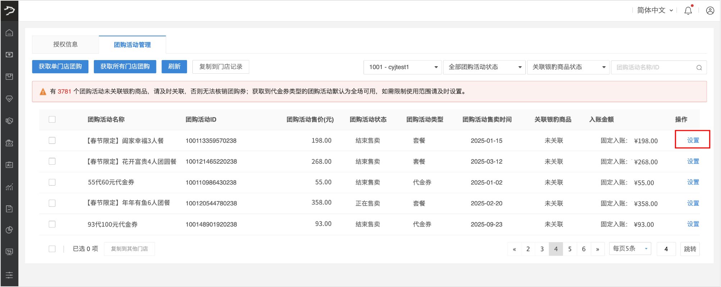Switch to the 授权信息 tab
The image size is (721, 287).
(x=65, y=45)
